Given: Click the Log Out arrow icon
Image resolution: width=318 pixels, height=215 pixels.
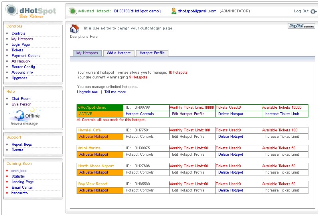Looking at the screenshot, I should (x=314, y=11).
